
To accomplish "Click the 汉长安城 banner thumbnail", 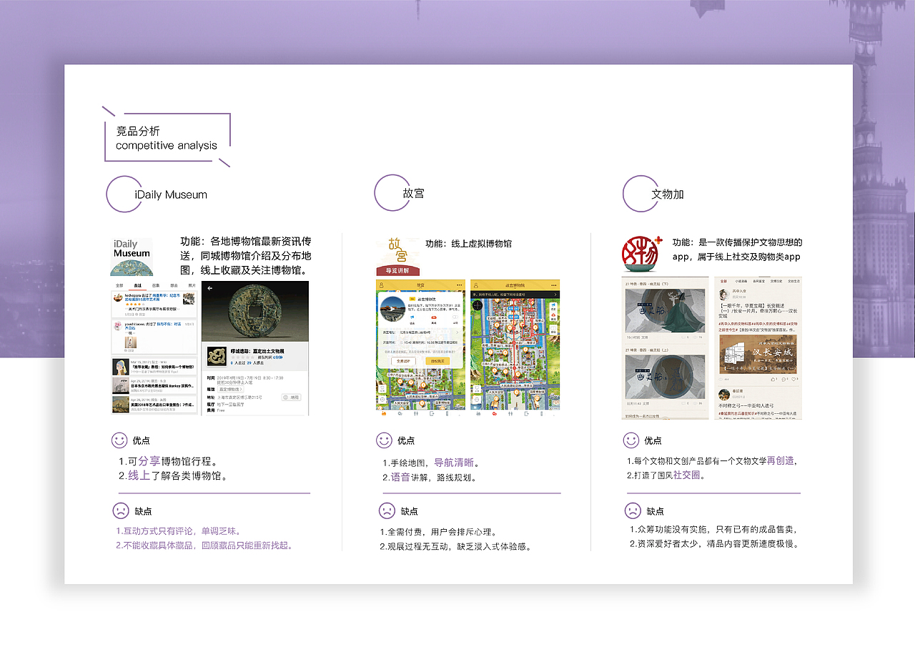I will coord(758,353).
